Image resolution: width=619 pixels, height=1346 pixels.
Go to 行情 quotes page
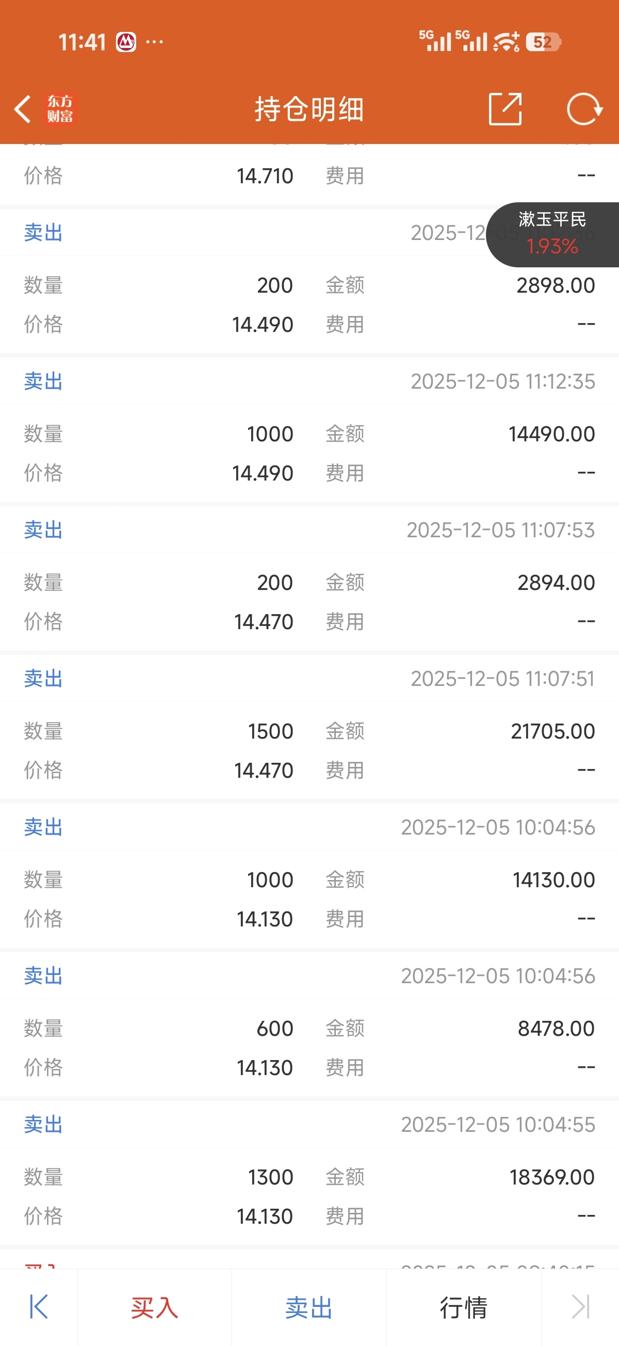click(463, 1307)
